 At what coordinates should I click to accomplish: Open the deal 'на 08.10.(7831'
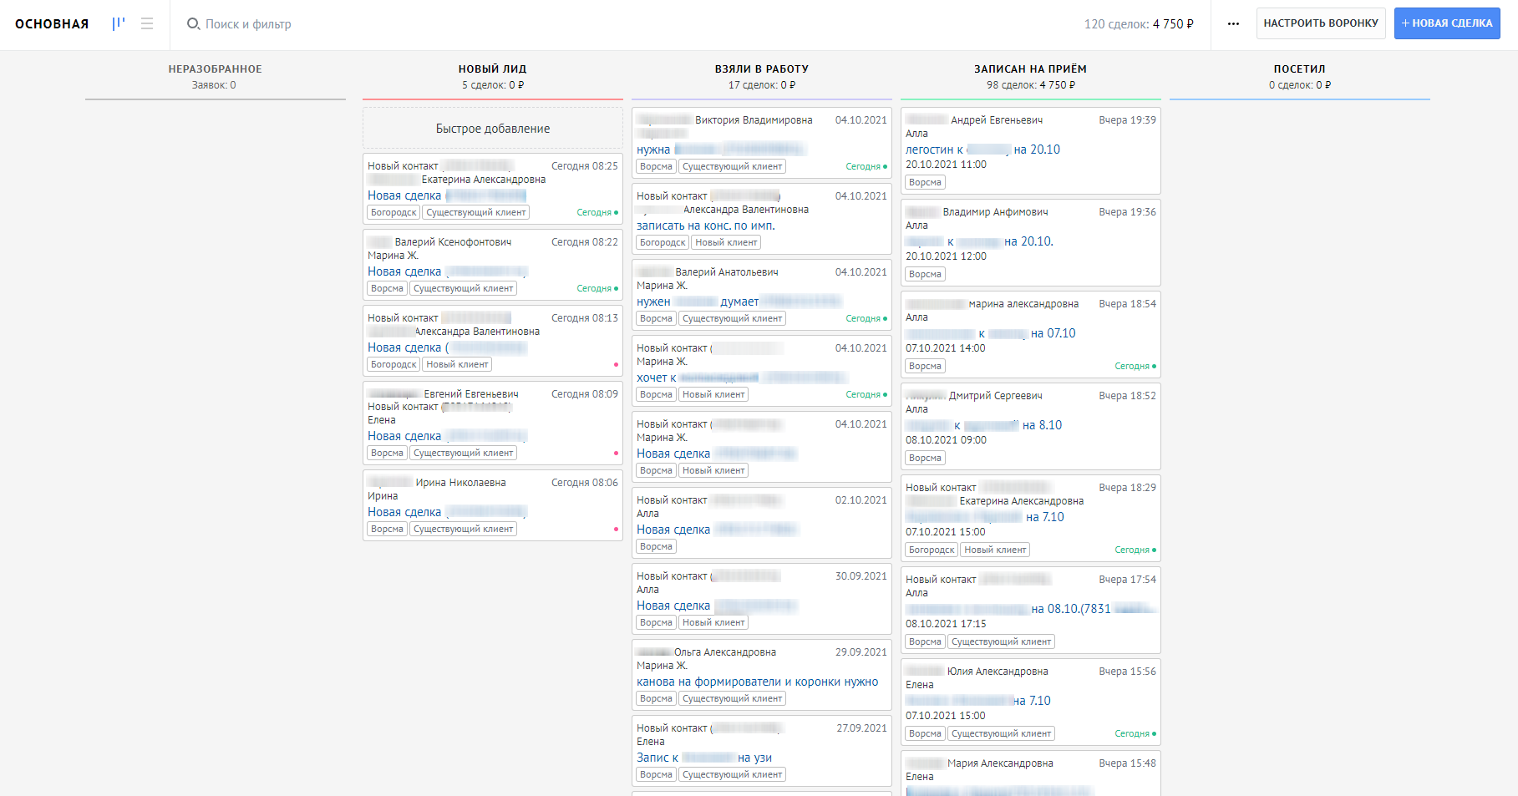[x=1031, y=609]
